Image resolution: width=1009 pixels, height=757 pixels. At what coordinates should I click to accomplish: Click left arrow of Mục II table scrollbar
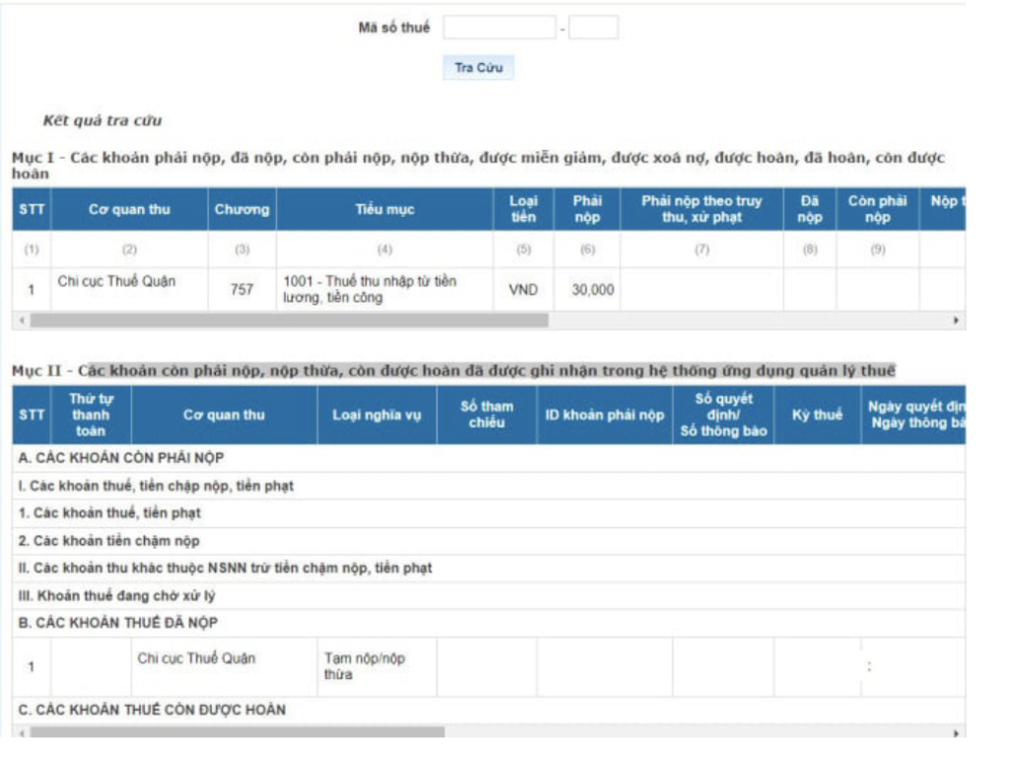click(x=20, y=732)
